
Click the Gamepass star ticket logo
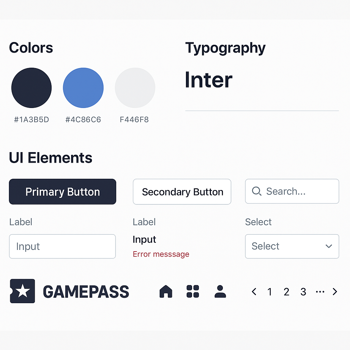[23, 291]
